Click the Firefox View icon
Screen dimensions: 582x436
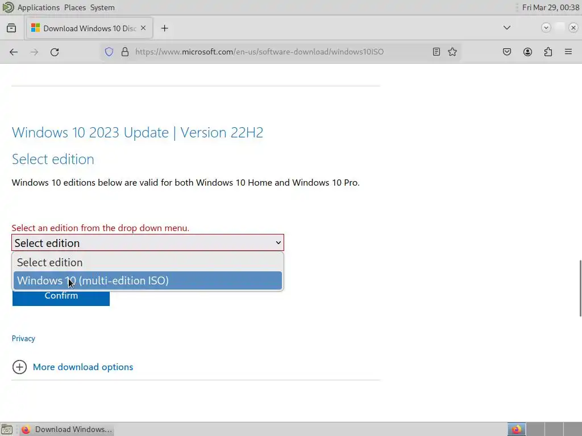pyautogui.click(x=11, y=28)
